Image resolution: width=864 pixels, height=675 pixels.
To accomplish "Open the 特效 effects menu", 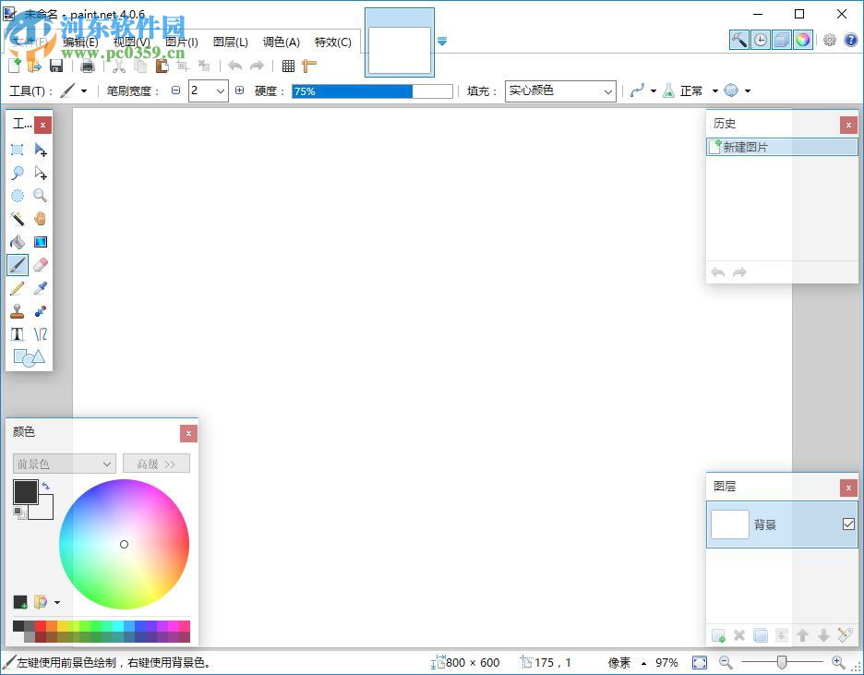I will [x=334, y=42].
